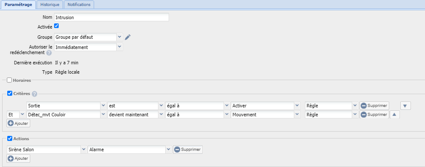The width and height of the screenshot is (425, 167).
Task: Delete the Détec_mvt Couloir criterion row
Action: pos(374,115)
